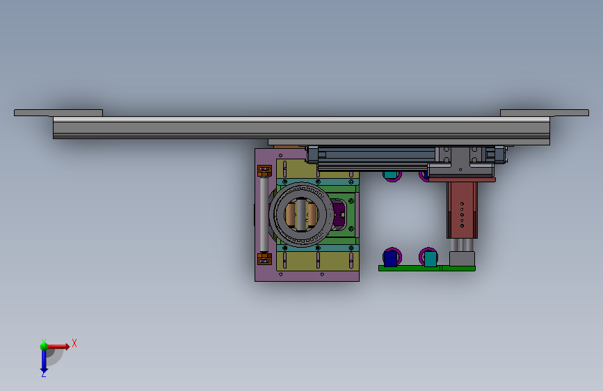The height and width of the screenshot is (391, 603).
Task: Select the top-right gray mounting plate
Action: click(545, 113)
